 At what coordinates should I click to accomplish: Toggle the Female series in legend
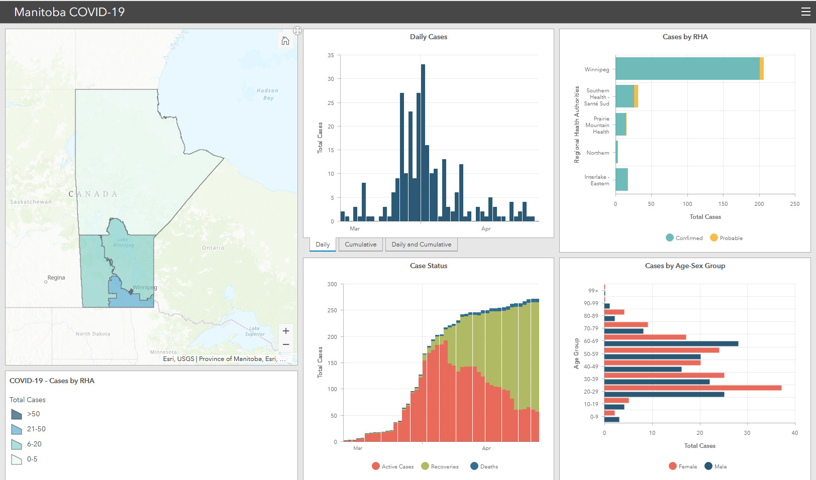click(x=673, y=466)
